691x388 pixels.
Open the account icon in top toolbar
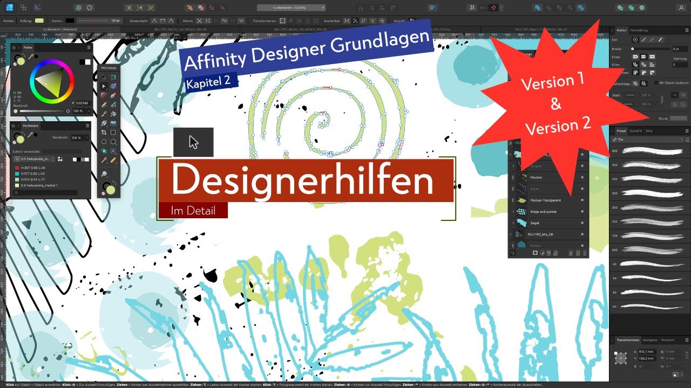[681, 8]
